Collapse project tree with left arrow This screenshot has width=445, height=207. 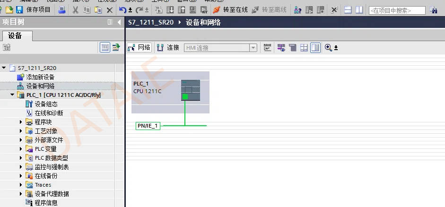pos(119,22)
